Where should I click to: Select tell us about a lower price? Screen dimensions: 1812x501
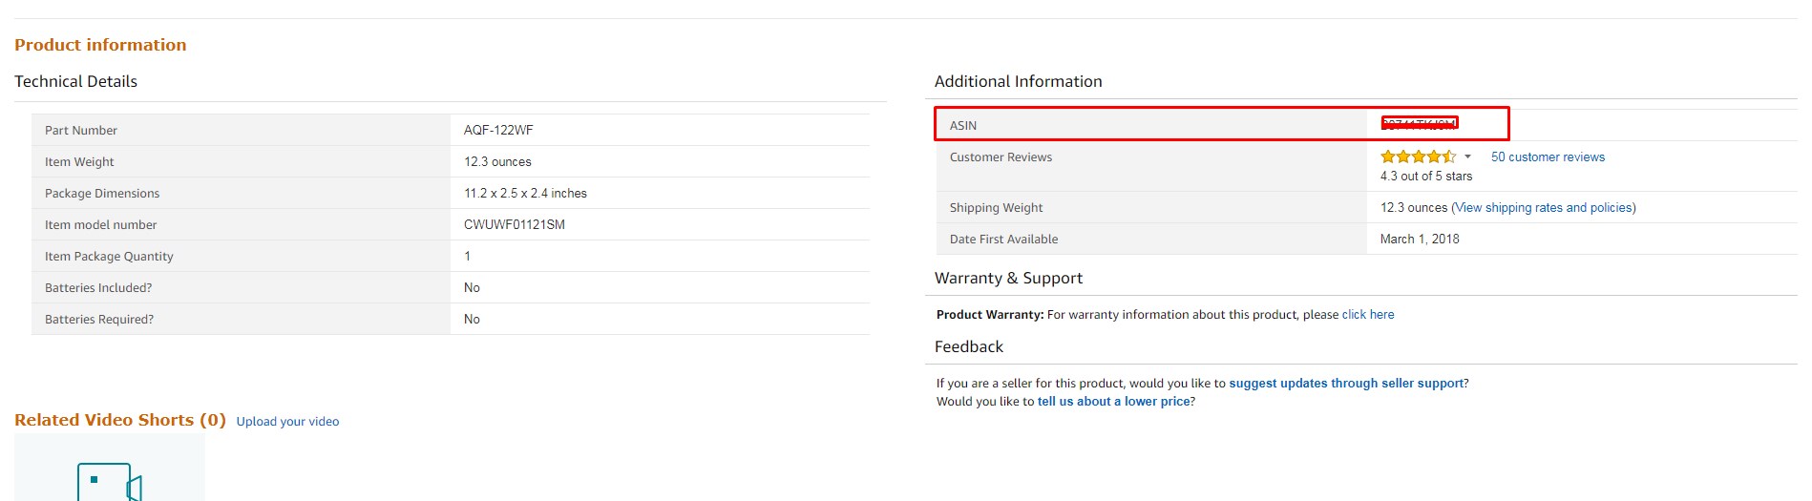pos(1113,401)
